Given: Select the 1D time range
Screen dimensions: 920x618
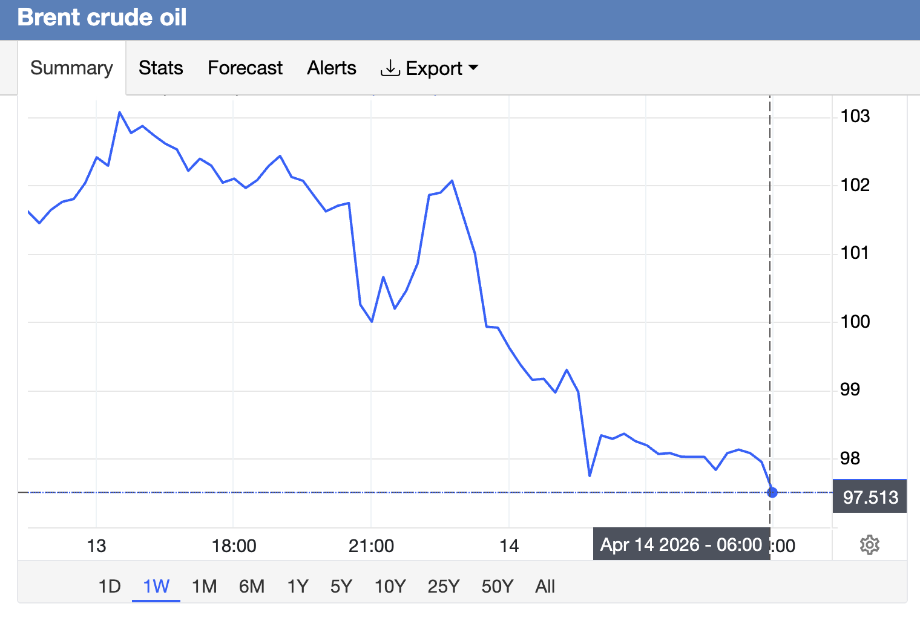Looking at the screenshot, I should 110,586.
